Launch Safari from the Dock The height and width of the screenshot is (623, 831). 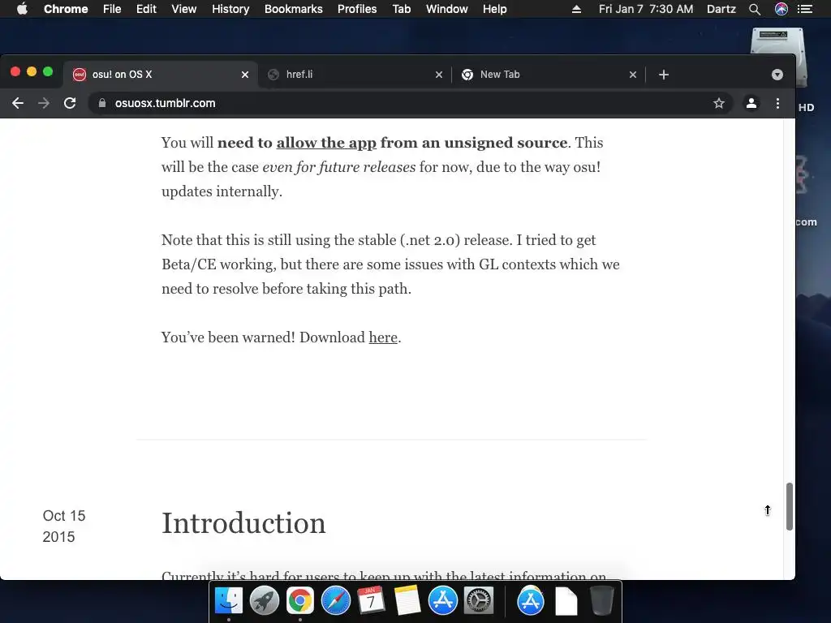pos(336,601)
